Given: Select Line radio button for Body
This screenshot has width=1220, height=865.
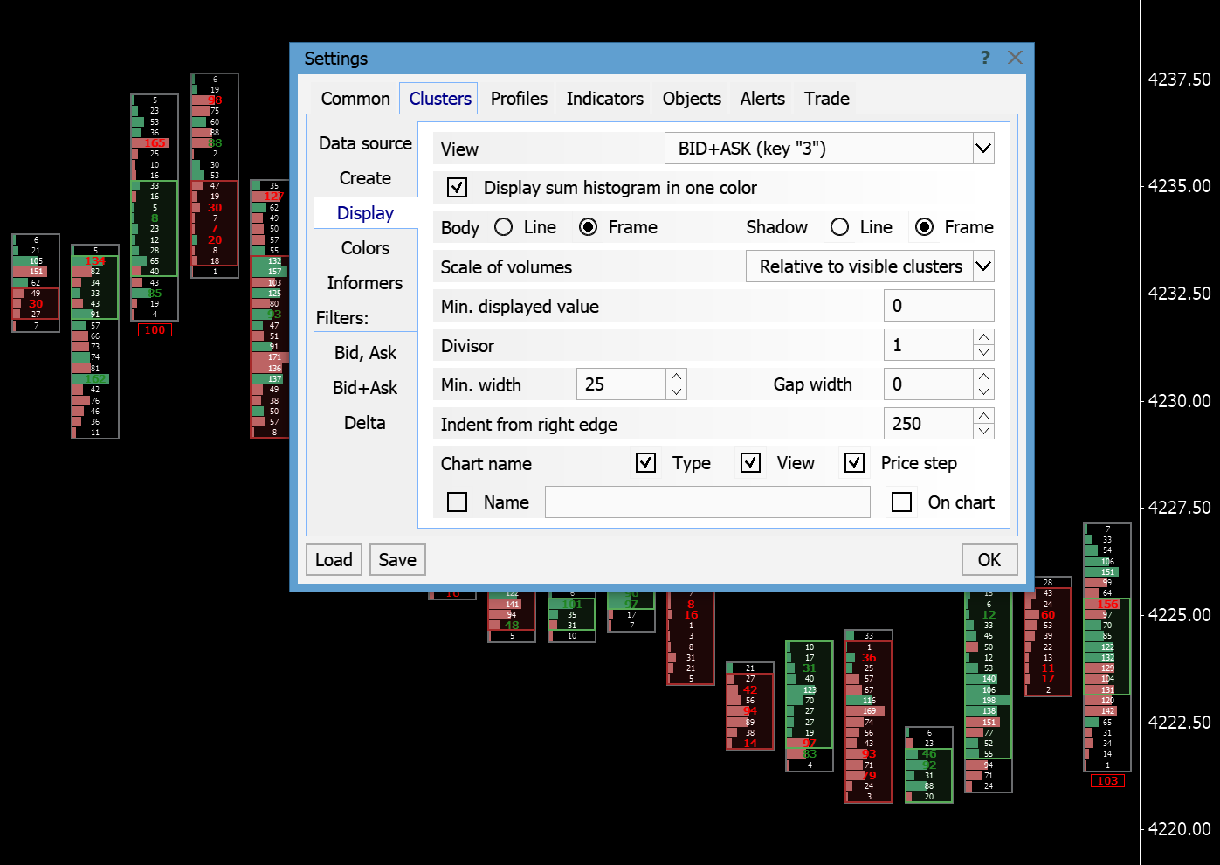Looking at the screenshot, I should pos(504,227).
